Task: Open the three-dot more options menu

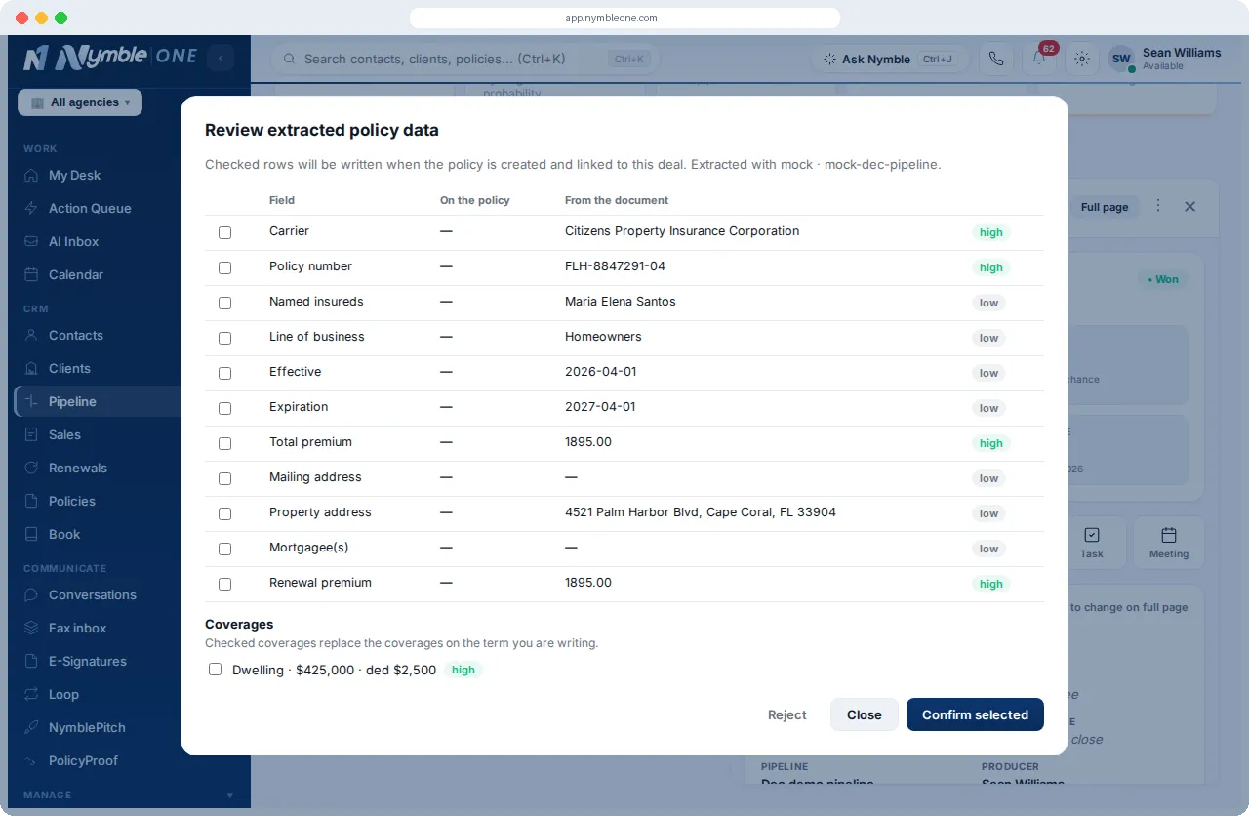Action: click(1158, 206)
